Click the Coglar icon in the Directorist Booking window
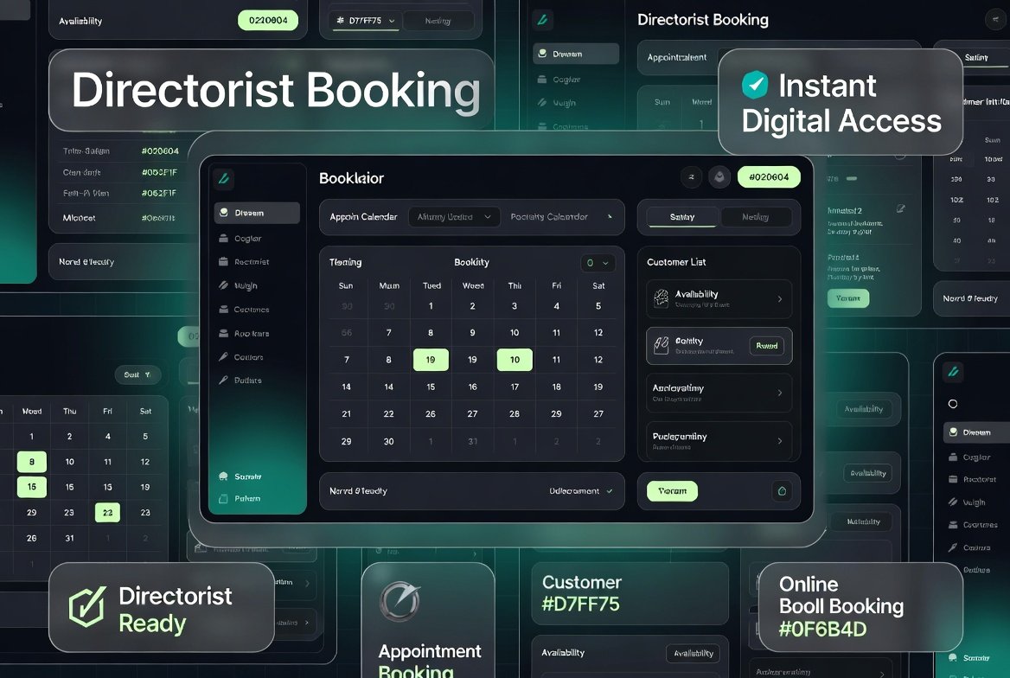 click(x=542, y=80)
